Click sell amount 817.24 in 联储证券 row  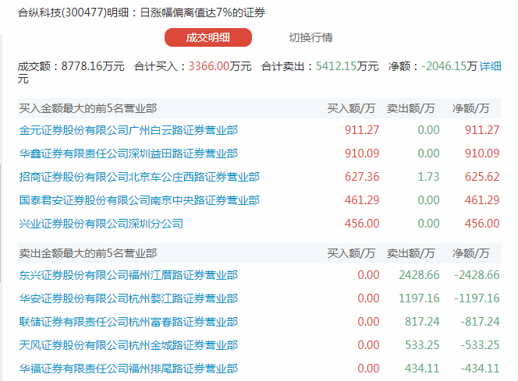pyautogui.click(x=422, y=322)
